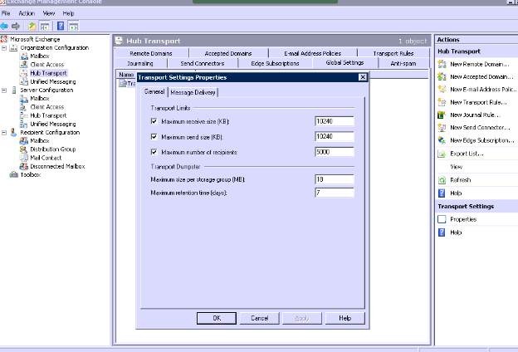
Task: Click New Journal Rule action icon
Action: (442, 115)
